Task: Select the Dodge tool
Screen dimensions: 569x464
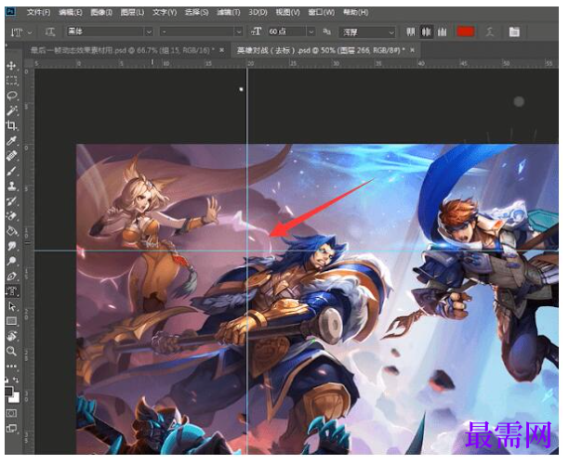Action: click(11, 261)
